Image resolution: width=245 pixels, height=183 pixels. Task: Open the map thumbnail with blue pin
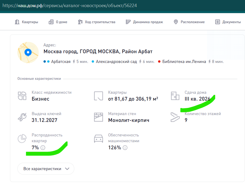pyautogui.click(x=28, y=52)
